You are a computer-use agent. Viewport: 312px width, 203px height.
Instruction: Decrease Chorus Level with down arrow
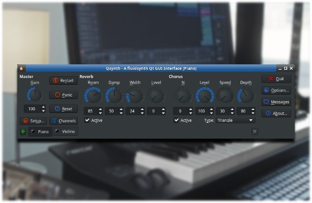211,113
